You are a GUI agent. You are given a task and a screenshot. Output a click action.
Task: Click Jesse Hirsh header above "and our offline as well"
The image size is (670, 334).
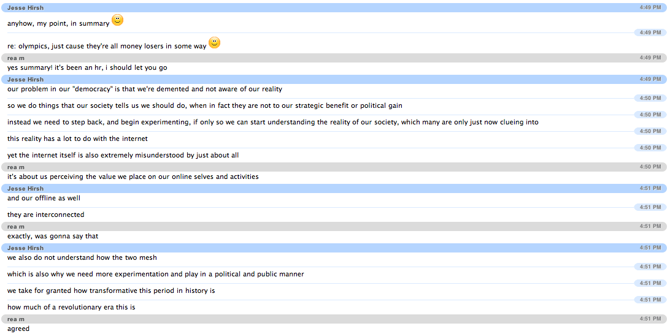pos(25,189)
